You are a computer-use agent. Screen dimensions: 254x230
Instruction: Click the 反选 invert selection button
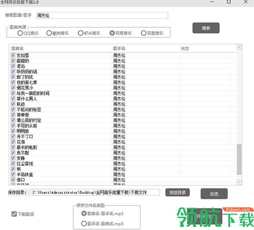[x=214, y=194]
